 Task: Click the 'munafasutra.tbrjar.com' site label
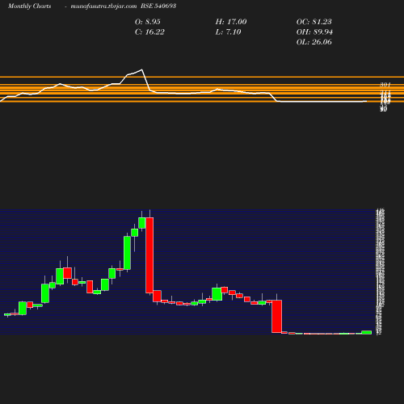pos(103,6)
